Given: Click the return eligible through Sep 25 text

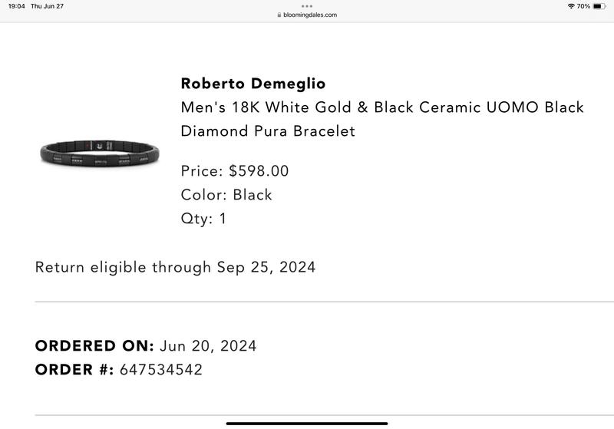Looking at the screenshot, I should point(175,267).
